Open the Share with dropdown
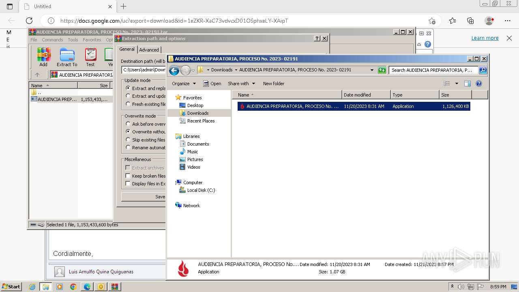Image resolution: width=519 pixels, height=292 pixels. [x=241, y=84]
